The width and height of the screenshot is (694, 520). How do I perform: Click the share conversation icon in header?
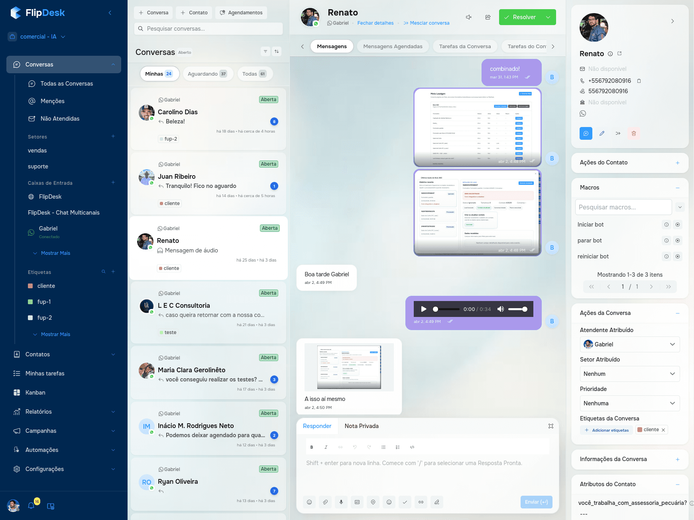click(x=488, y=17)
